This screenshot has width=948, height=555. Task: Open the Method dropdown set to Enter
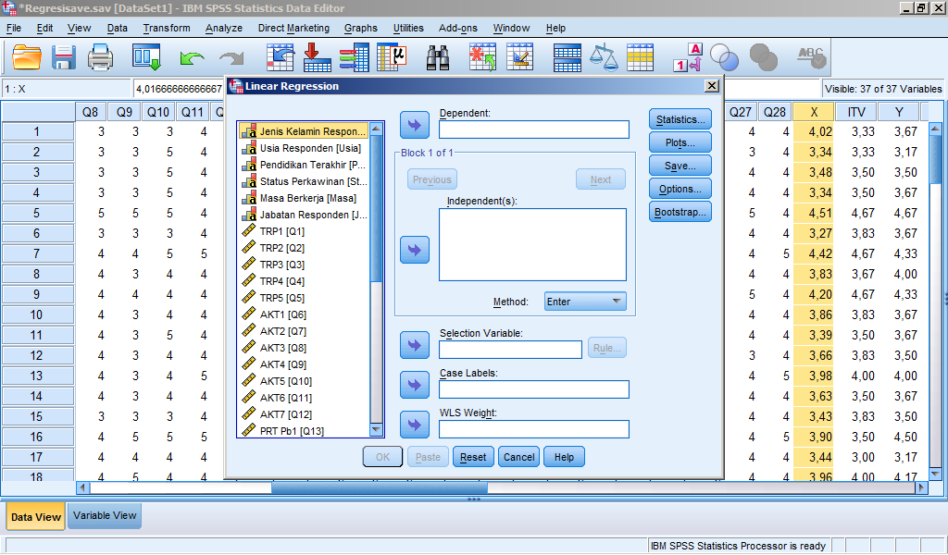[585, 302]
